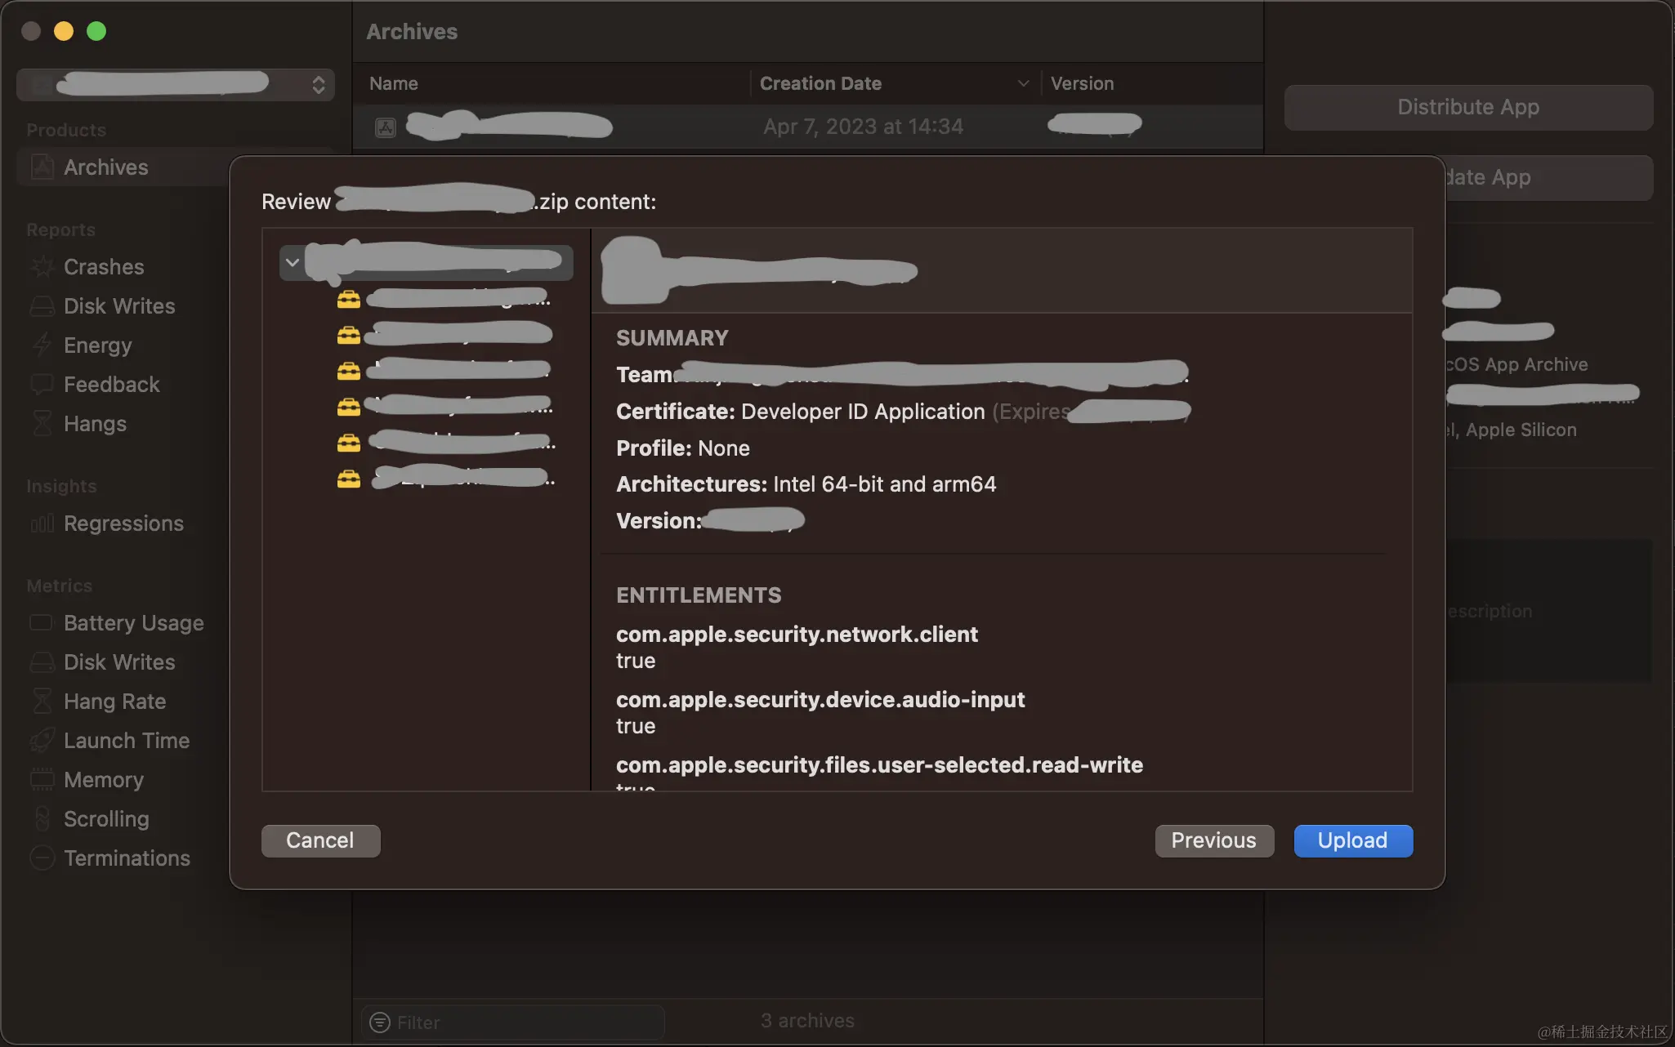The image size is (1675, 1047).
Task: Go back with the Previous button
Action: pos(1213,840)
